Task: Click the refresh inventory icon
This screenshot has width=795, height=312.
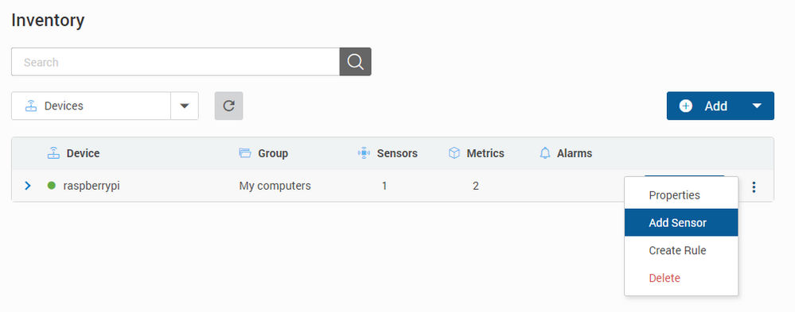Action: tap(228, 106)
